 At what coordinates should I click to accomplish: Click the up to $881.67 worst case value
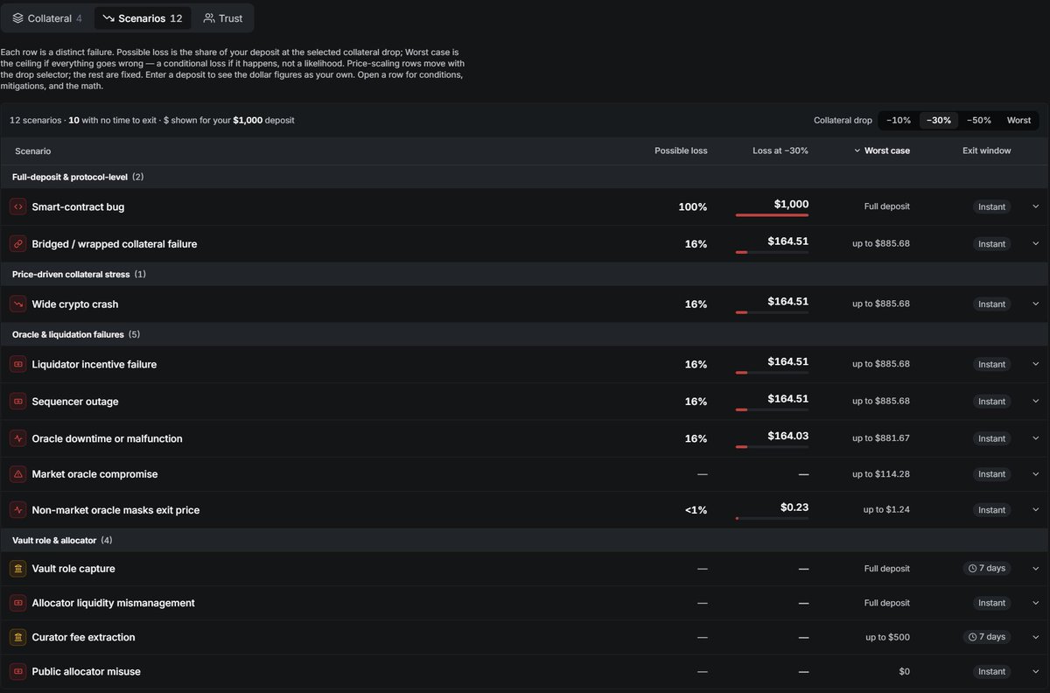pos(881,437)
